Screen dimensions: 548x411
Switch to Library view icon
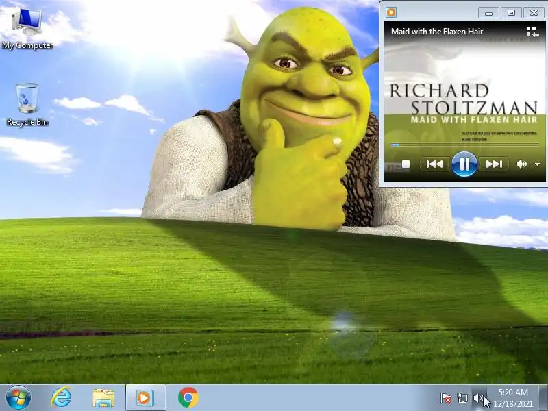click(532, 32)
